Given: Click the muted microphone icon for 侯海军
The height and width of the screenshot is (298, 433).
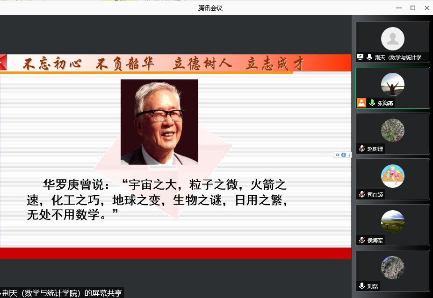Looking at the screenshot, I should coord(361,240).
